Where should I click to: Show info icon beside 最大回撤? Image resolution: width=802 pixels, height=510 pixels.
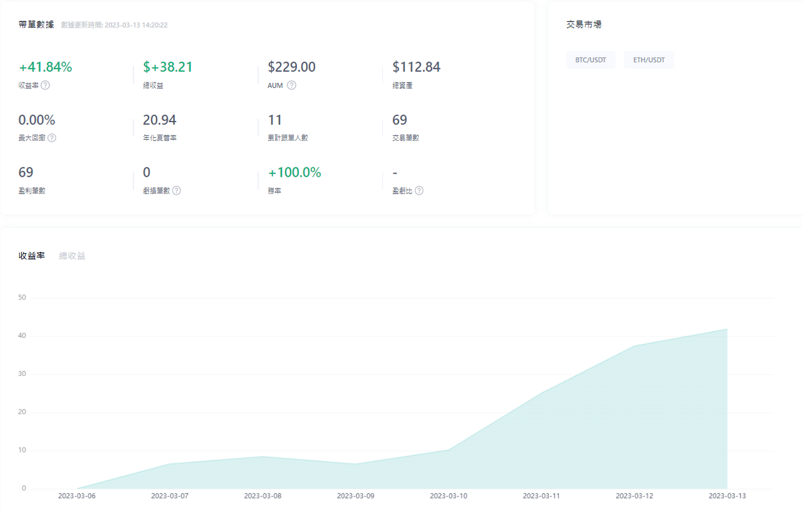[52, 138]
